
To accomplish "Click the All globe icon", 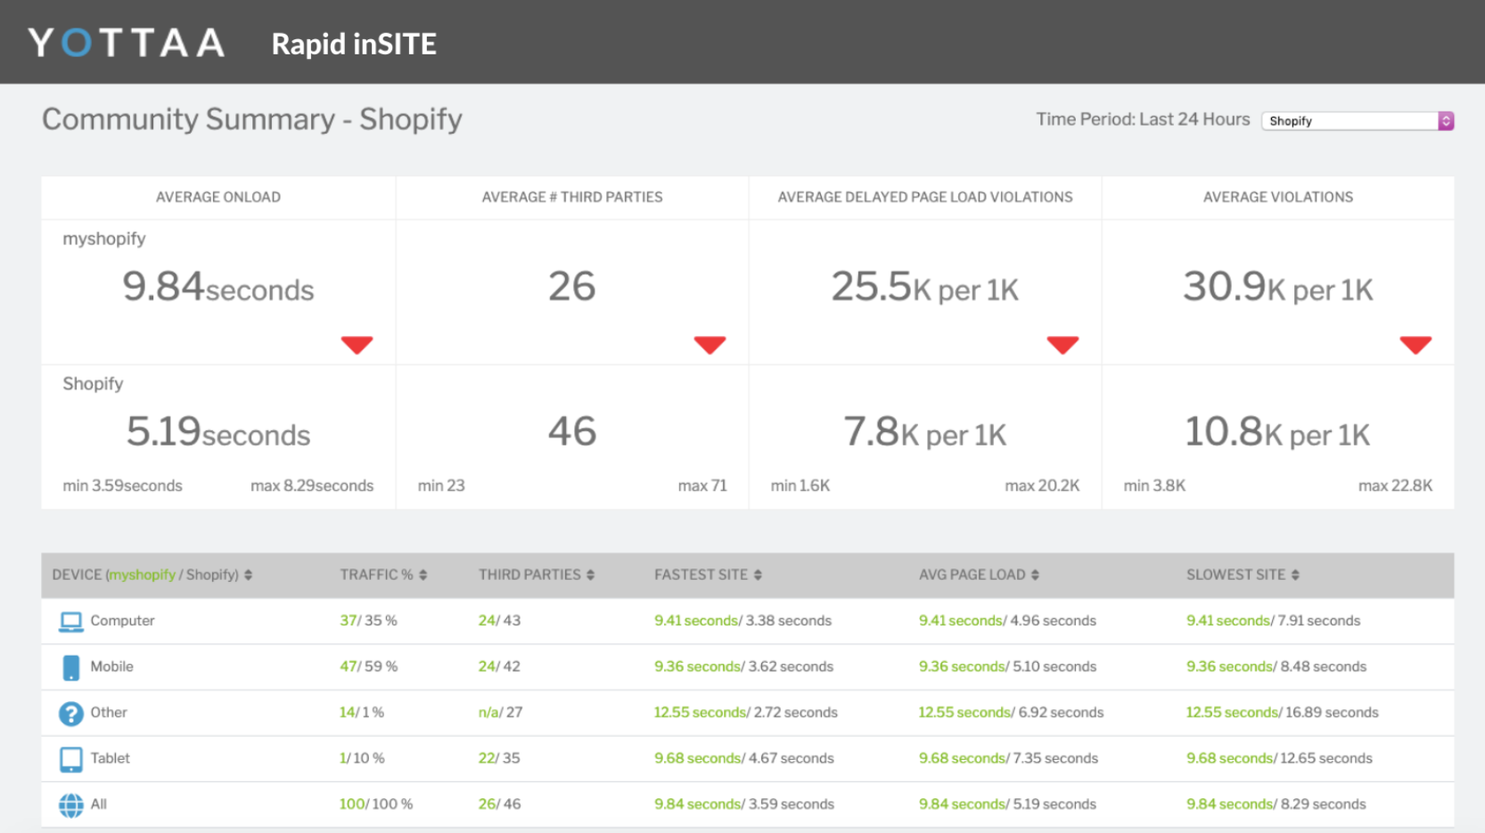I will pos(71,805).
